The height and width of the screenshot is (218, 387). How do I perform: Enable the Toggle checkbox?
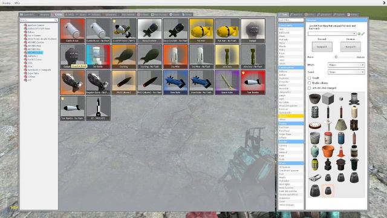(309, 78)
